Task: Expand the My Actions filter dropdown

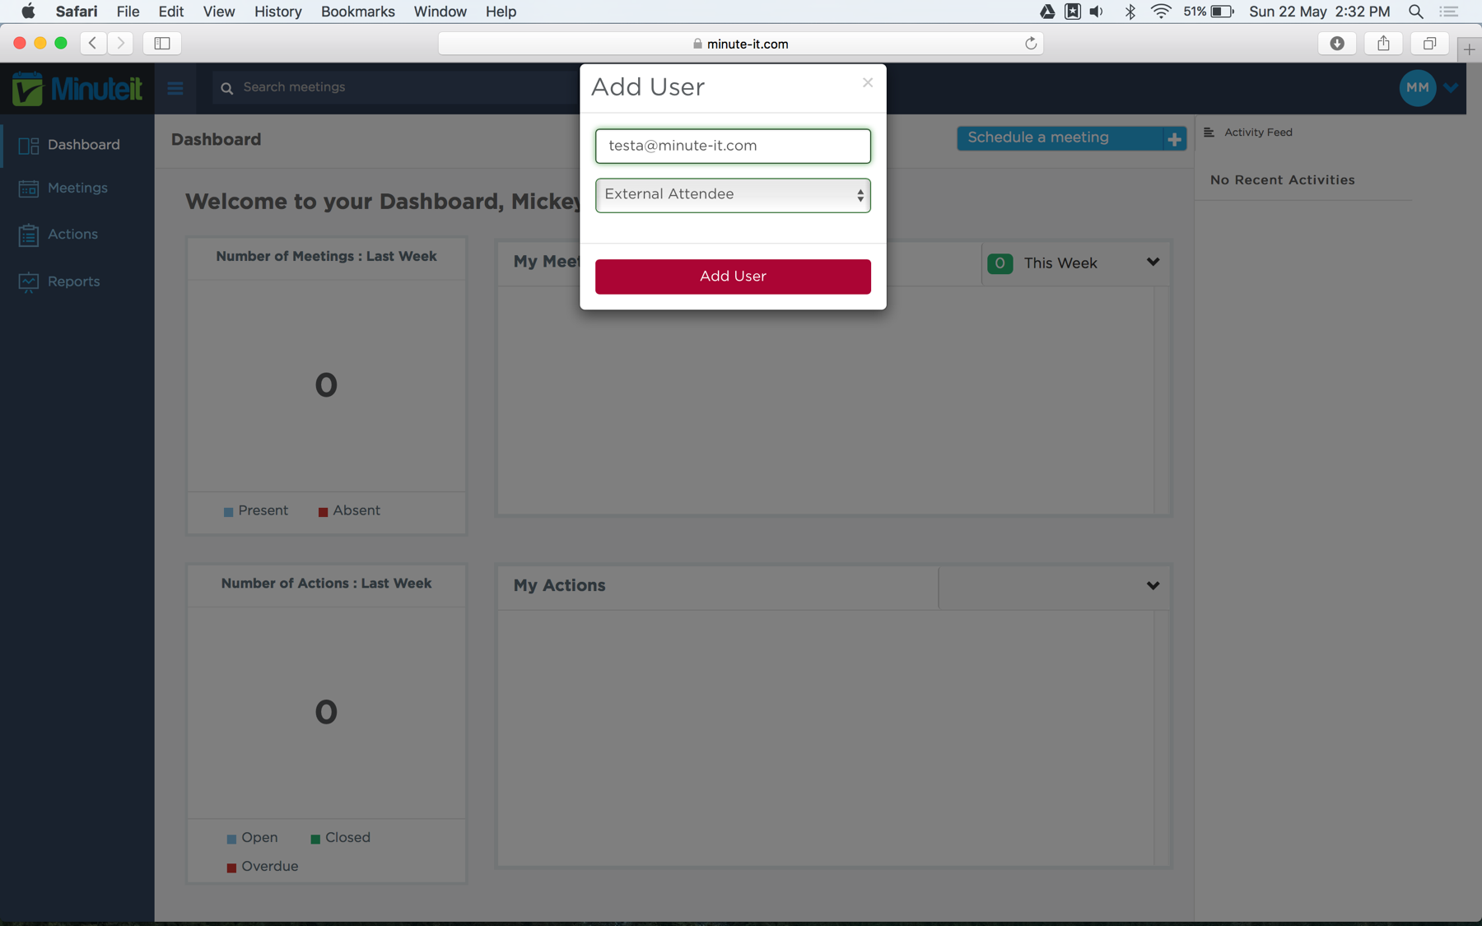Action: (x=1153, y=586)
